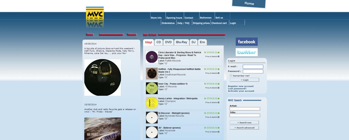Click the » Search advanced button
The image size is (349, 140).
244,128
